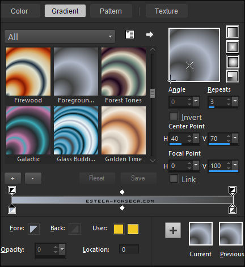Enable the Invert checkbox

pyautogui.click(x=174, y=117)
